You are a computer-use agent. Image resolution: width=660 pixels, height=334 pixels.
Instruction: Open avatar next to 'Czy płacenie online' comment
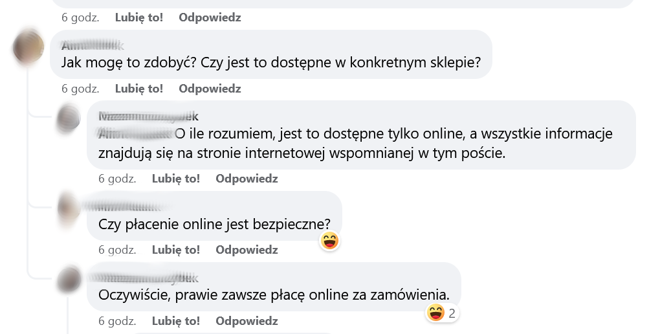(69, 208)
